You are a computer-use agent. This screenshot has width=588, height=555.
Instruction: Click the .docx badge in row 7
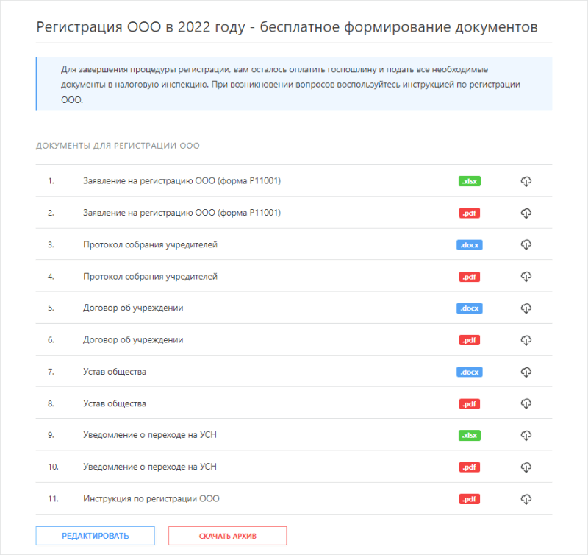pos(470,372)
